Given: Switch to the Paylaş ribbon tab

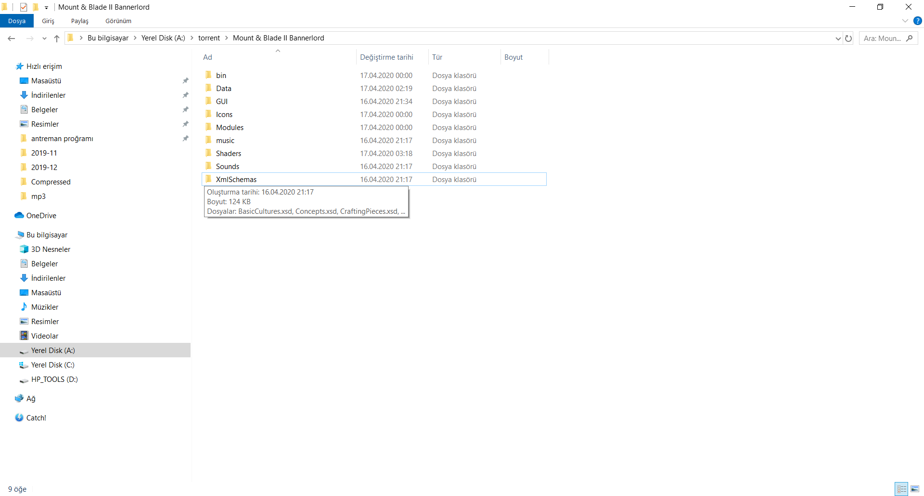Looking at the screenshot, I should pyautogui.click(x=80, y=21).
